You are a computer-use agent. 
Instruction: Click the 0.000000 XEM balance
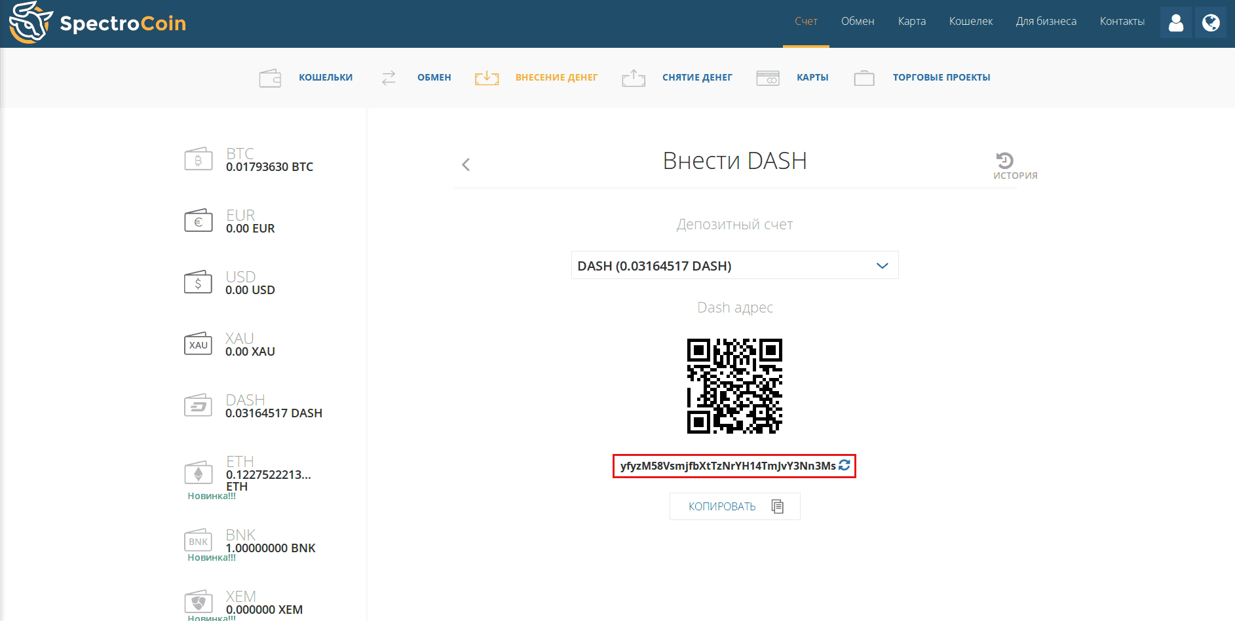(x=264, y=610)
